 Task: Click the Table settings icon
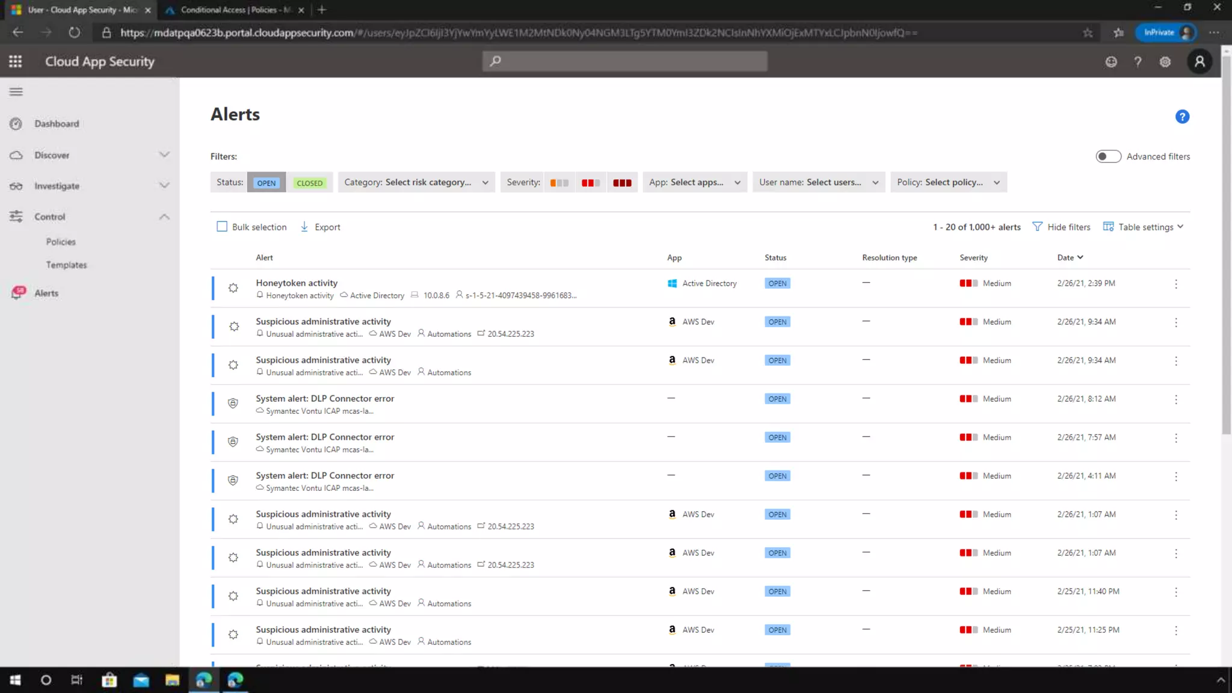(1108, 227)
